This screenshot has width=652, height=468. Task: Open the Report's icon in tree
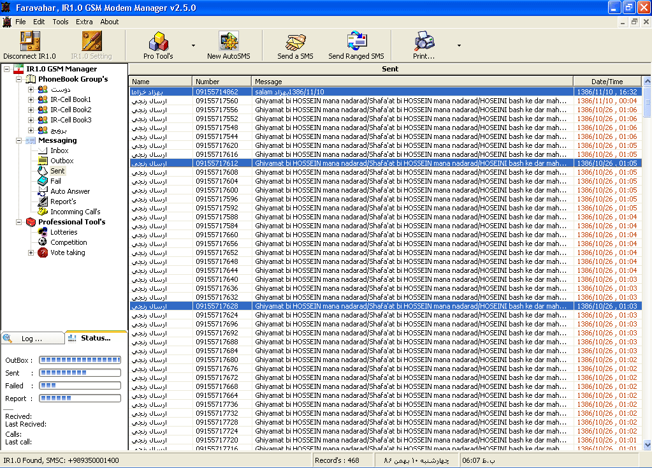tap(43, 201)
